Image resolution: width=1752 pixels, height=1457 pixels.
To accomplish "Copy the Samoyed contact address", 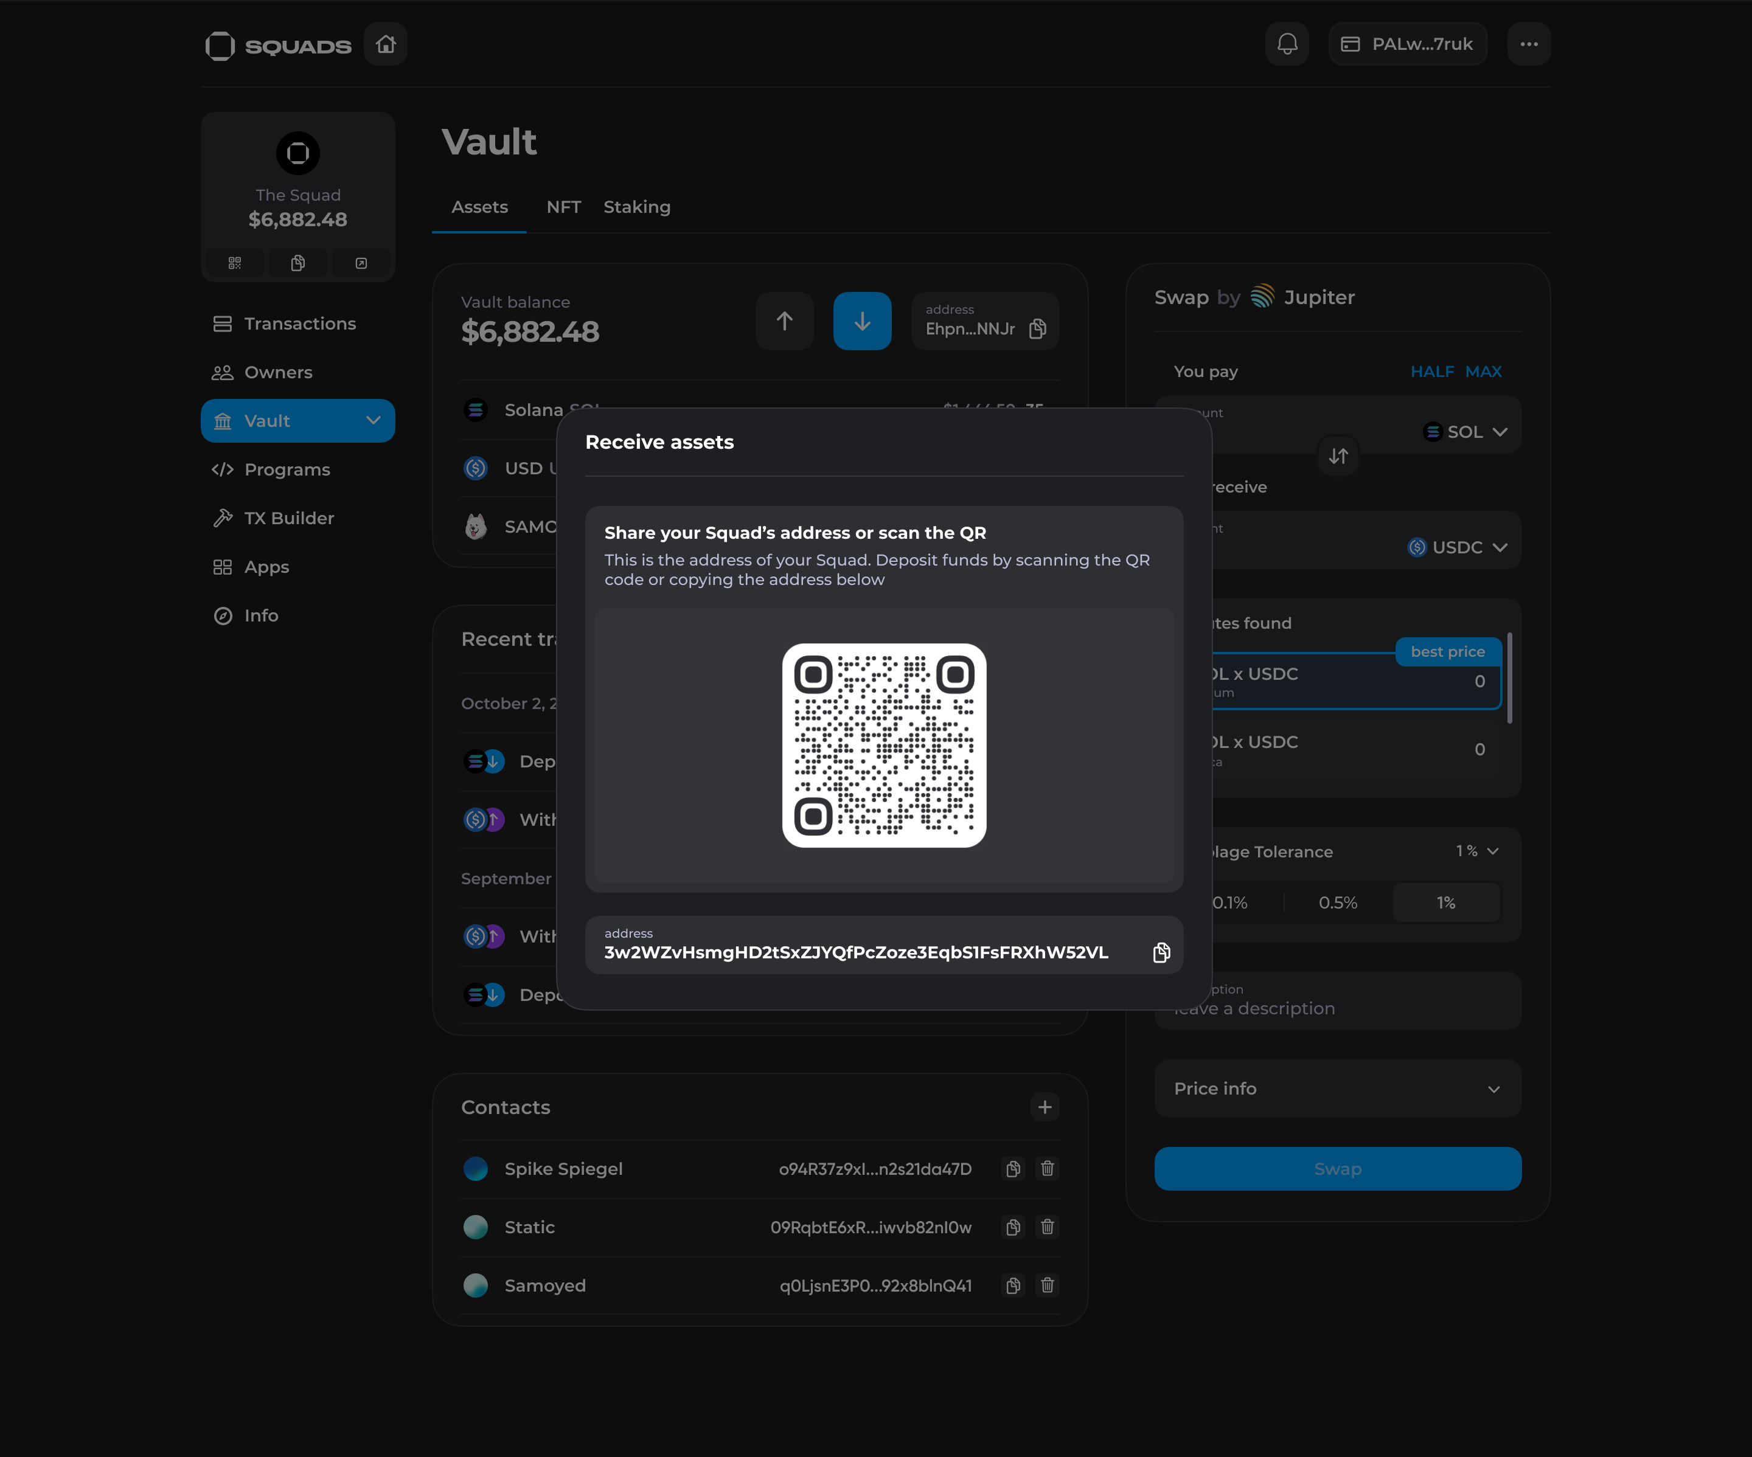I will coord(1013,1285).
